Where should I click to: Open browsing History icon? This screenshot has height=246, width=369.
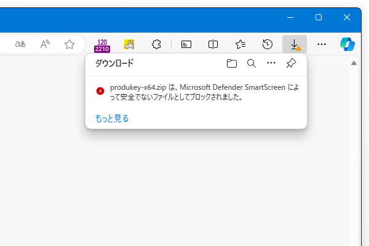click(x=268, y=44)
